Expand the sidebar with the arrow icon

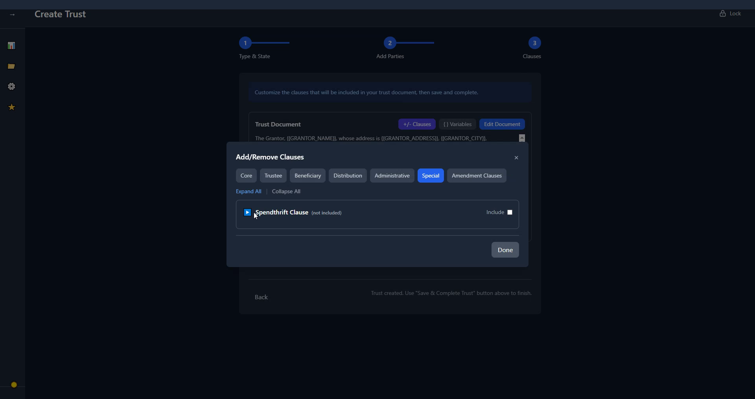click(12, 15)
